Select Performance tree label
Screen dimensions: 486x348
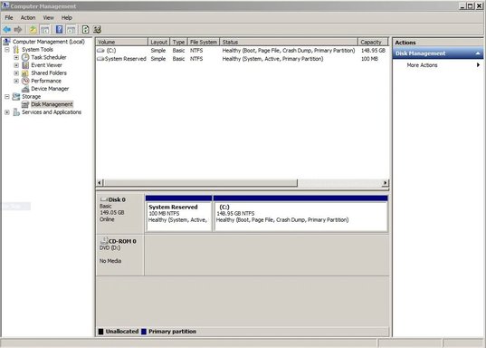coord(46,81)
